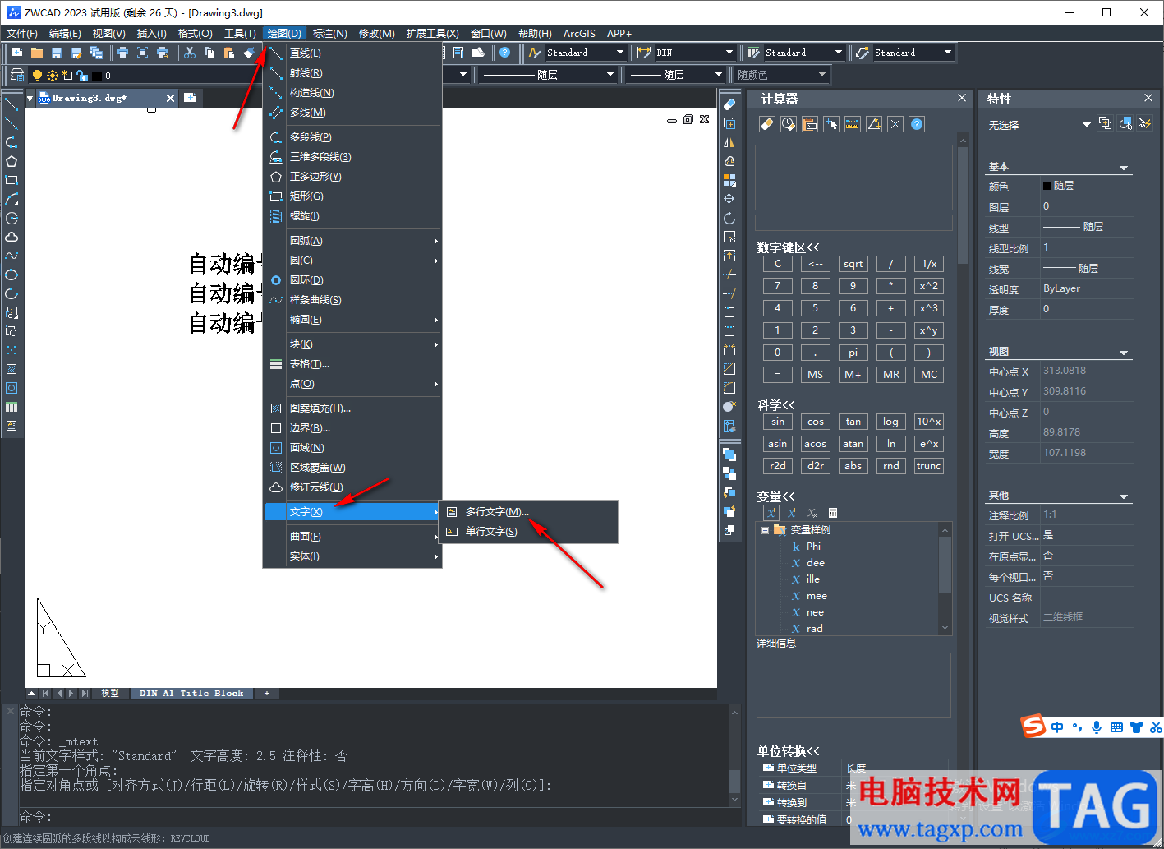This screenshot has height=849, width=1164.
Task: Select the Spline tool in left toolbar
Action: click(12, 256)
